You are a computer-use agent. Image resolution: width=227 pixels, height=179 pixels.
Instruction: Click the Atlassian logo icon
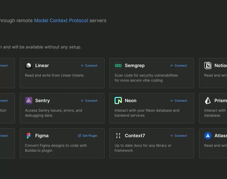tap(208, 135)
